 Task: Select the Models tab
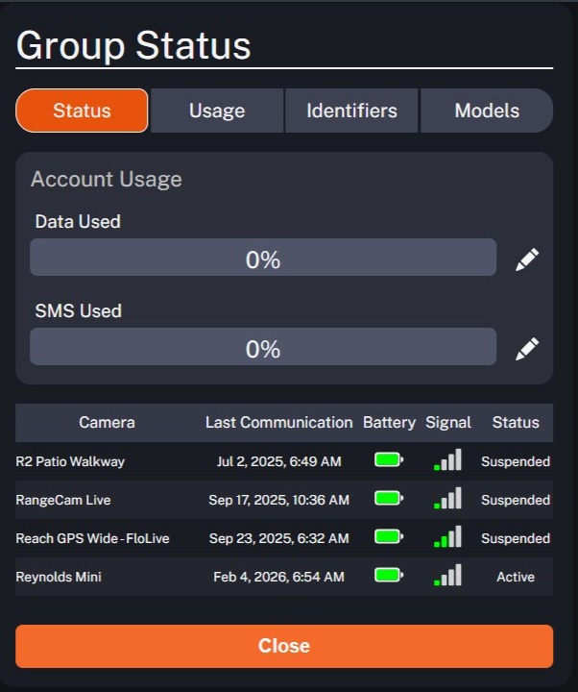click(x=487, y=111)
